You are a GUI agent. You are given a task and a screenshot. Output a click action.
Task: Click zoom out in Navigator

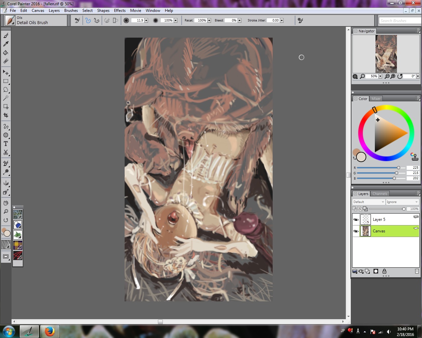tap(387, 76)
